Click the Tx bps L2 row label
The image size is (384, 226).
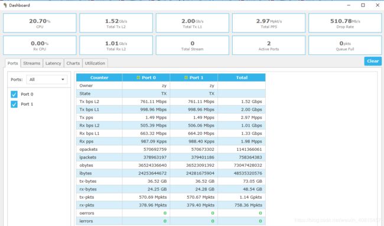click(89, 102)
